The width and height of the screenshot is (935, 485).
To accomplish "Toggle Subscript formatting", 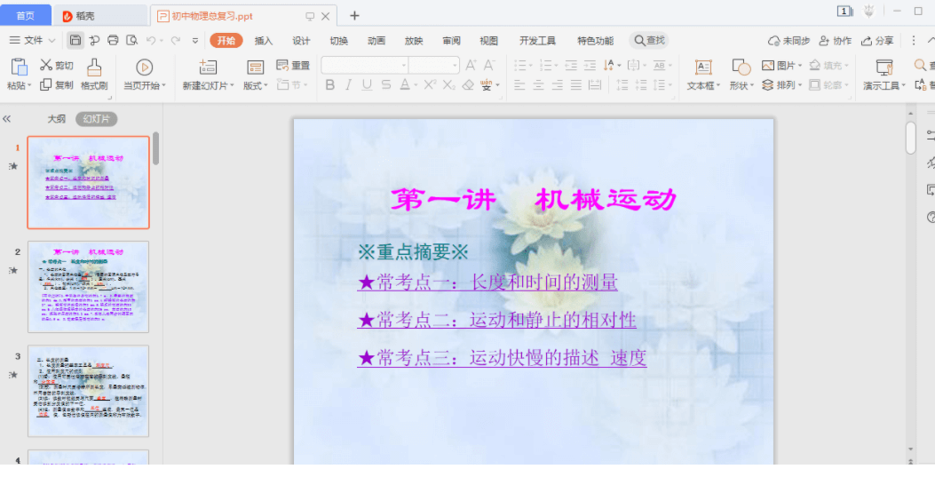I will pos(449,84).
